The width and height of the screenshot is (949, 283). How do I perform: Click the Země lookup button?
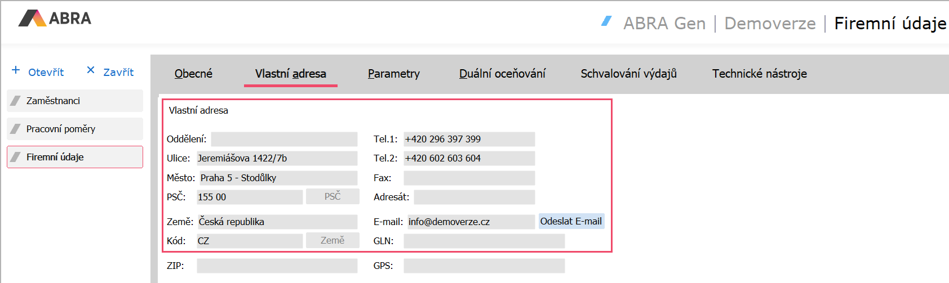pyautogui.click(x=332, y=240)
